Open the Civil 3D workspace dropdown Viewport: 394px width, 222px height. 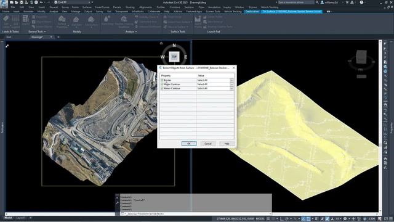tap(72, 2)
